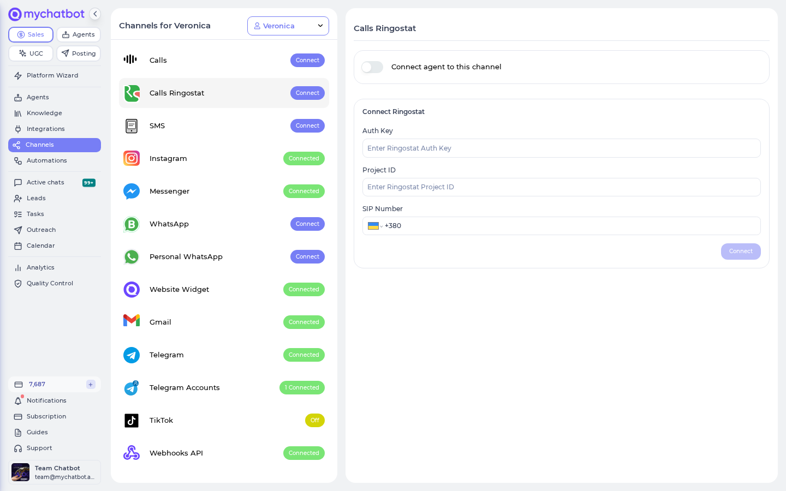Open Agents in the sidebar menu
Screen dimensions: 786x491
[x=55, y=97]
